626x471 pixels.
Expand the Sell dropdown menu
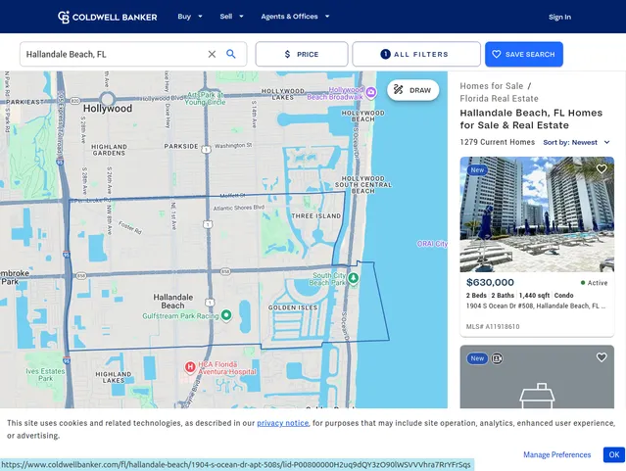(x=231, y=17)
